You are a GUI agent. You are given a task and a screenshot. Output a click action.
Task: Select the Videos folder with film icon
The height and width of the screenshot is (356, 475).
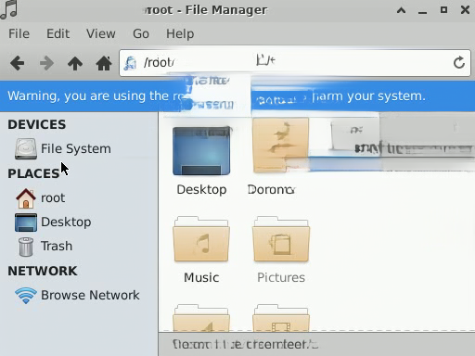(281, 318)
